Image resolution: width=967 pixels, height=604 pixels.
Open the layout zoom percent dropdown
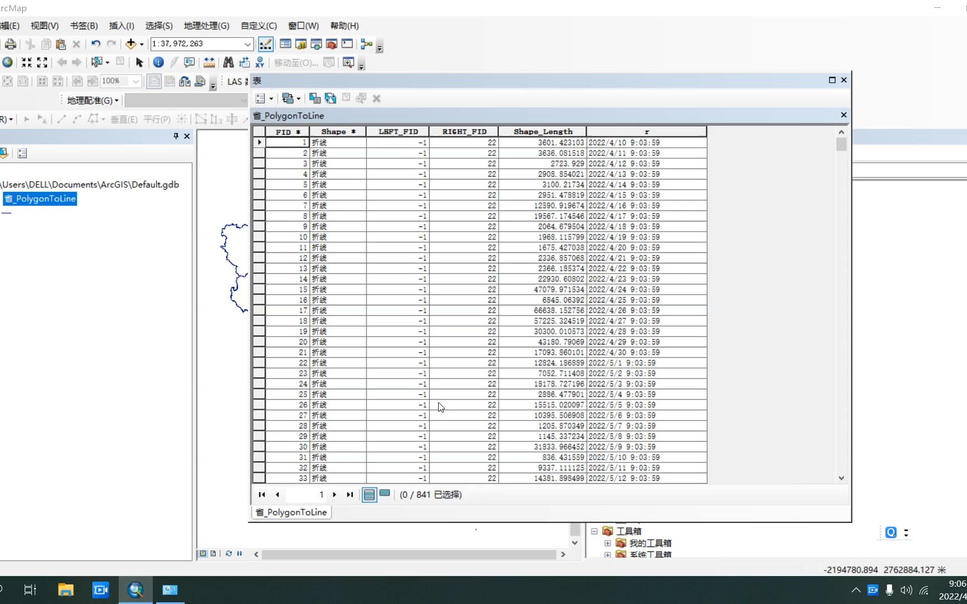coord(135,81)
